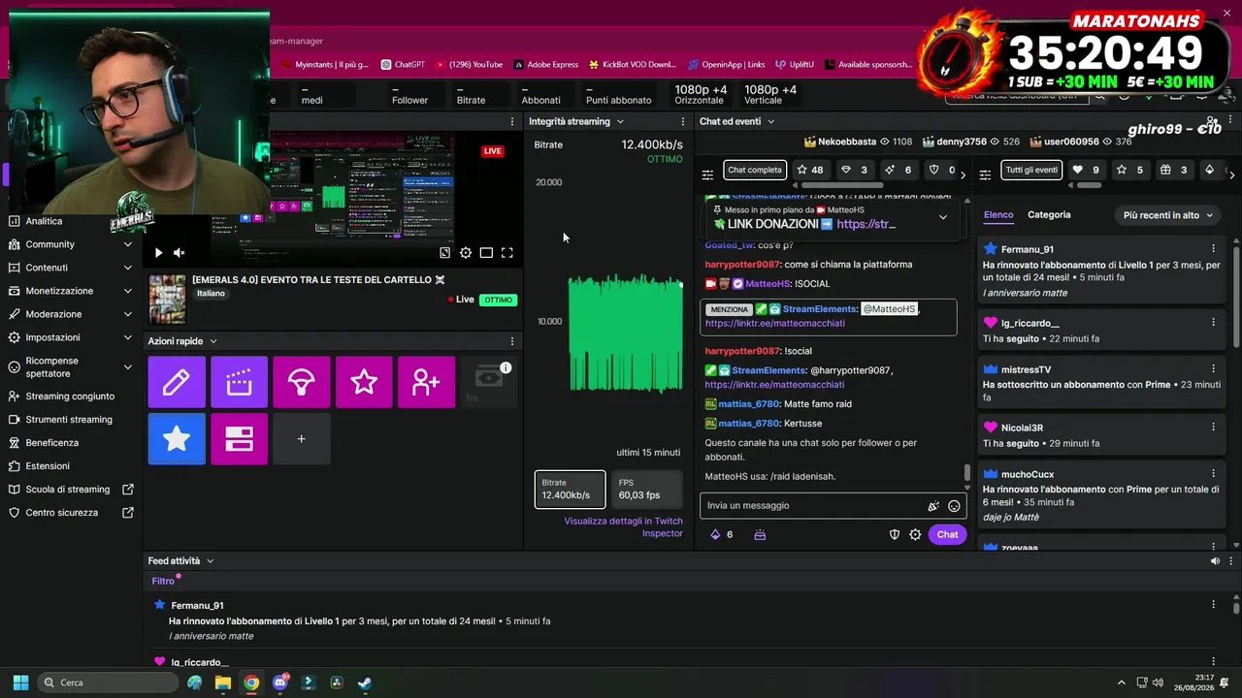
Task: Open emoji picker in chat input
Action: coord(954,506)
